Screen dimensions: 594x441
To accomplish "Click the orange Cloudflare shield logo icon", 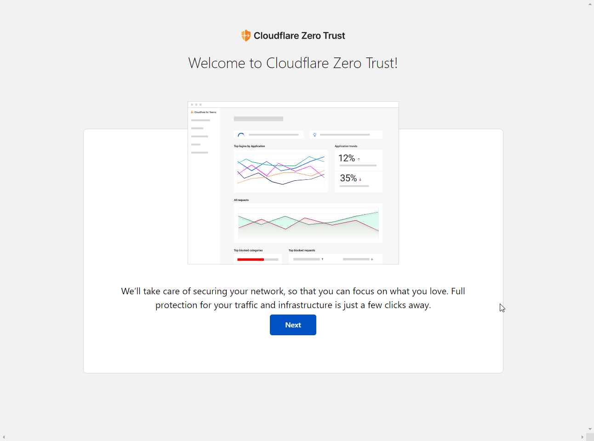I will tap(246, 35).
